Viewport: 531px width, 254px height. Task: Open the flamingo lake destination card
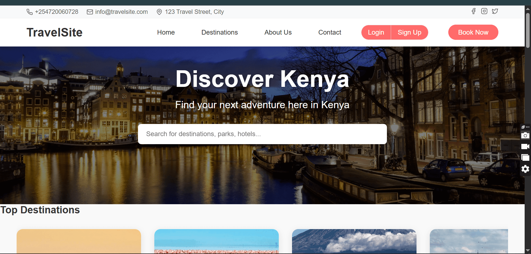[x=217, y=241]
